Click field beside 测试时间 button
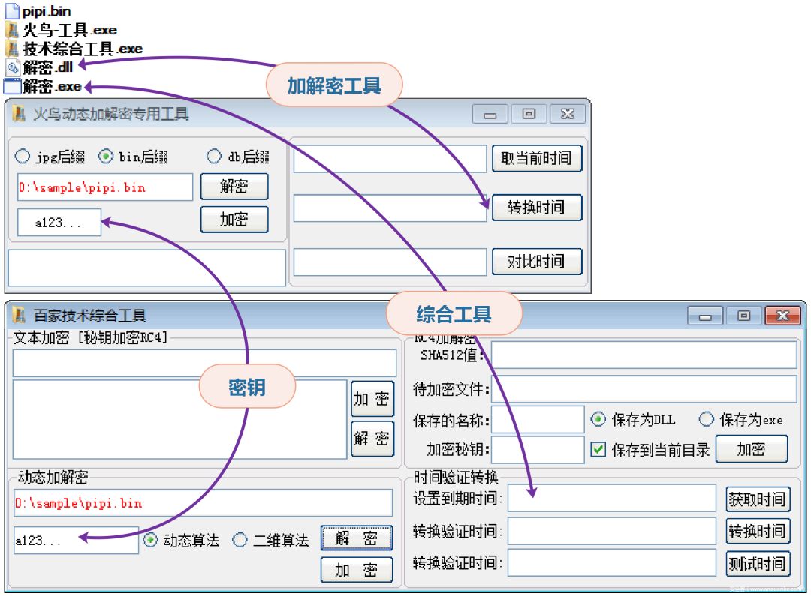The width and height of the screenshot is (811, 596). tap(612, 562)
